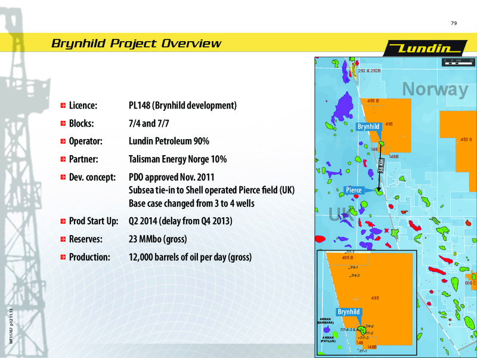Click the 'ARRAN (BARBARA)' label in the inset
The image size is (477, 358).
(x=325, y=320)
